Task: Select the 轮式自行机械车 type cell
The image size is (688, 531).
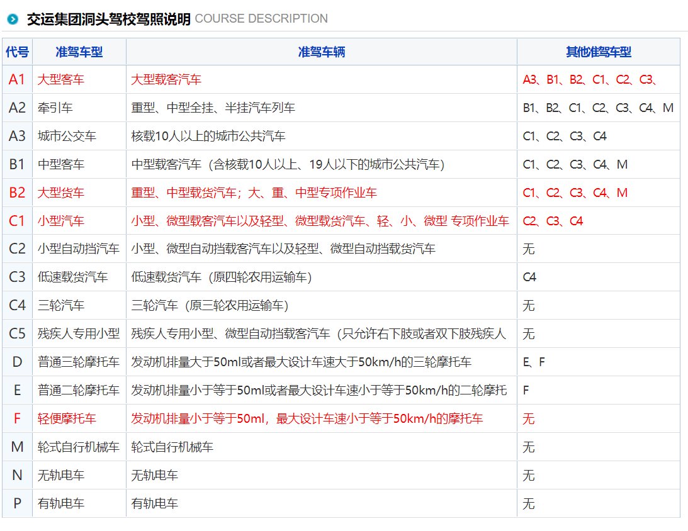Action: [x=79, y=447]
